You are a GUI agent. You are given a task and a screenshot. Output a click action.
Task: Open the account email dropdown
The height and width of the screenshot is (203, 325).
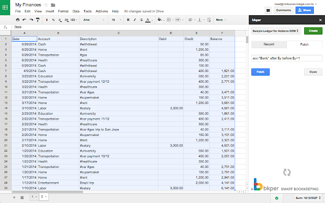(296, 4)
